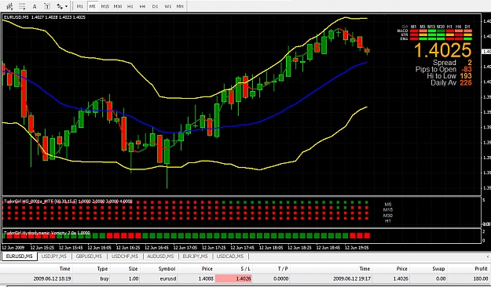Click the Profit column header
The height and width of the screenshot is (287, 491).
point(481,268)
